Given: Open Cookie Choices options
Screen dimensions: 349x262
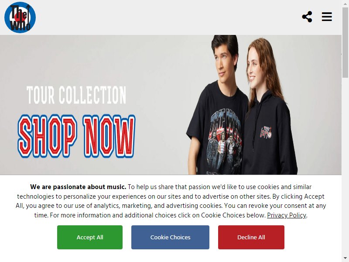Looking at the screenshot, I should [x=170, y=237].
